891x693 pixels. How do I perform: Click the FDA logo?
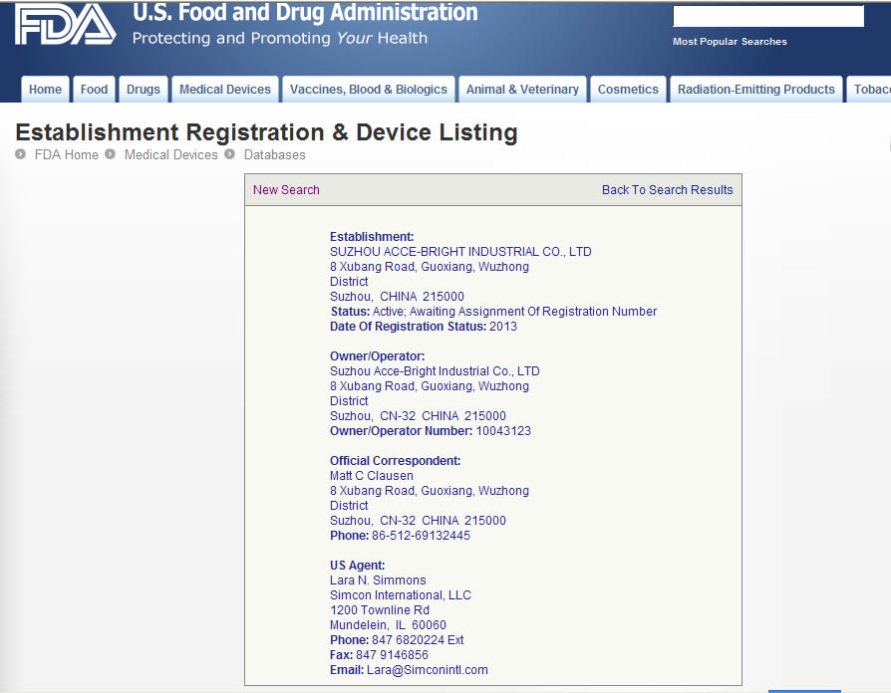(x=66, y=25)
